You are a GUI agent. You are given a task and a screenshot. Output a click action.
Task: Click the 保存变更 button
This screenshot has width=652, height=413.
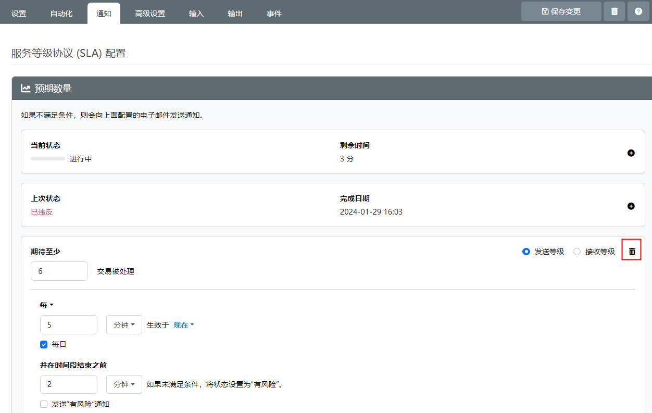[x=561, y=11]
